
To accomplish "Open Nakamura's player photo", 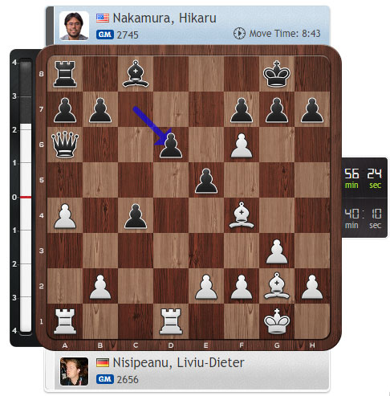I will (74, 26).
